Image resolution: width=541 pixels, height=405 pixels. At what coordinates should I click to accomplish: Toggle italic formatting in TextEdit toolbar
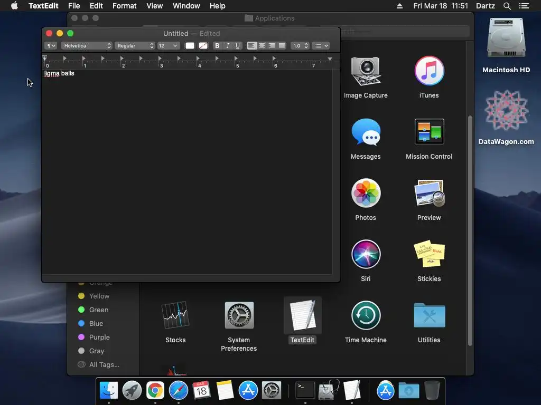coord(227,46)
